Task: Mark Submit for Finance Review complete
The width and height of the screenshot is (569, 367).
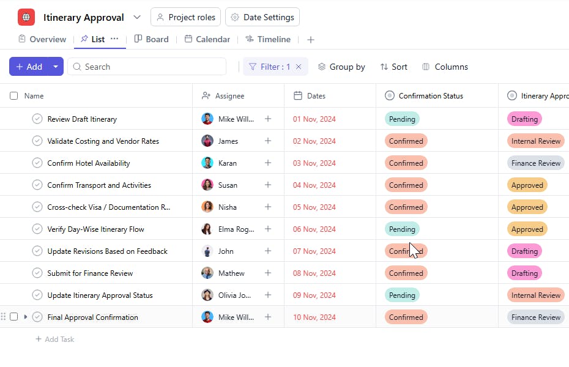Action: tap(37, 273)
